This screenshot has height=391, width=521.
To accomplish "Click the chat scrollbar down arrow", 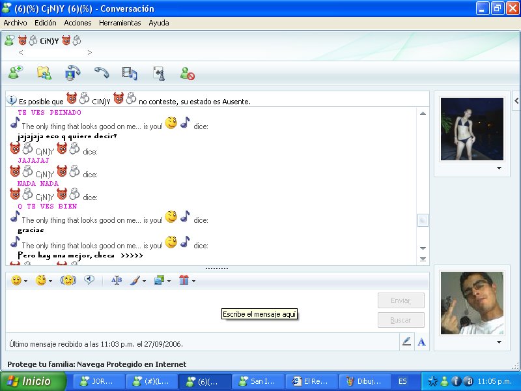I will (423, 248).
